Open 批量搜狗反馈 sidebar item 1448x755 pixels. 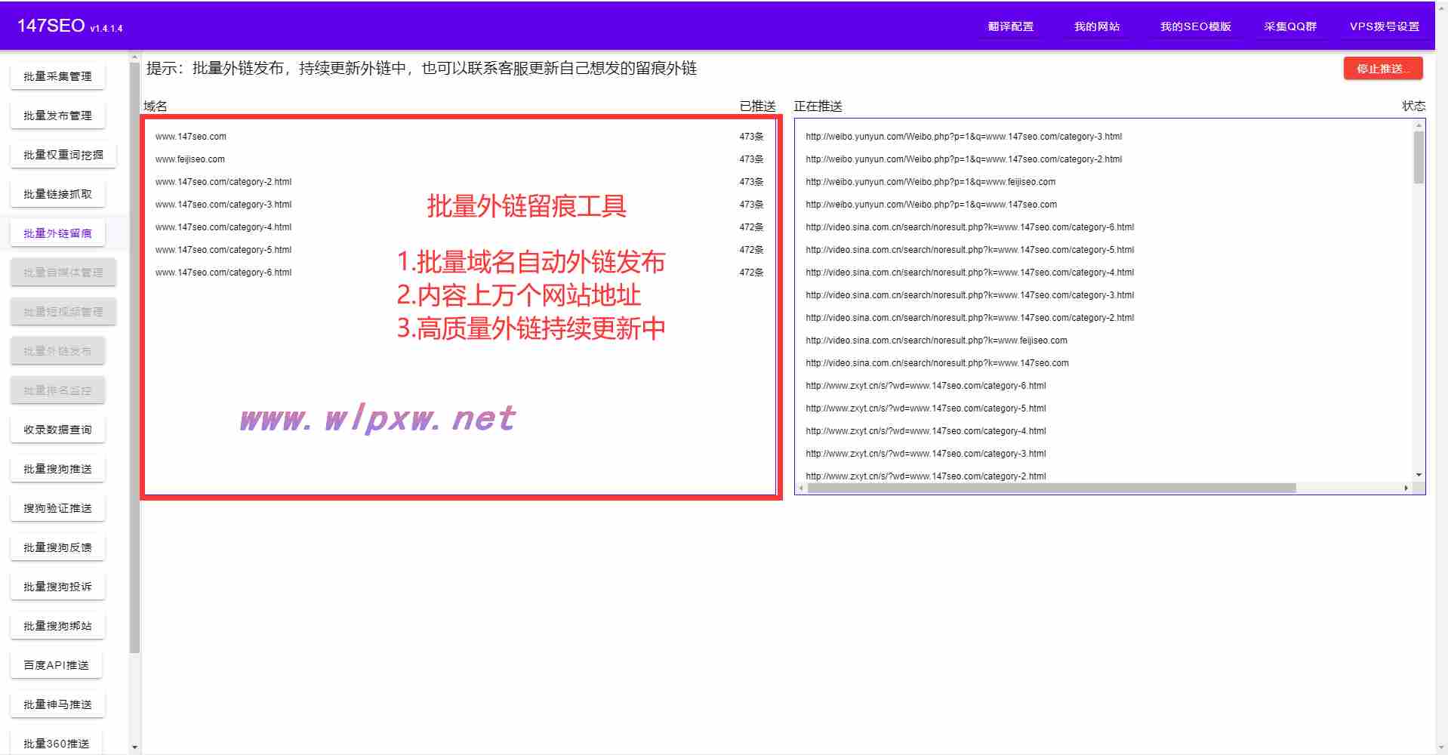pyautogui.click(x=57, y=547)
